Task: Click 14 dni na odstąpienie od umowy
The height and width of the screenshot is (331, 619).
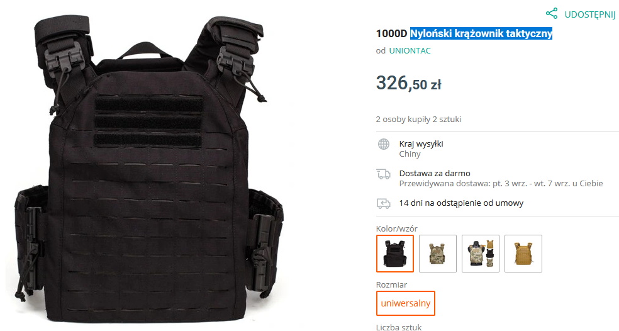Action: point(461,203)
